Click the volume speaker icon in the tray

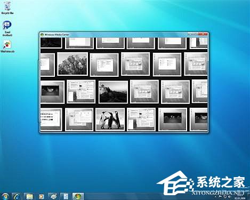[229, 197]
